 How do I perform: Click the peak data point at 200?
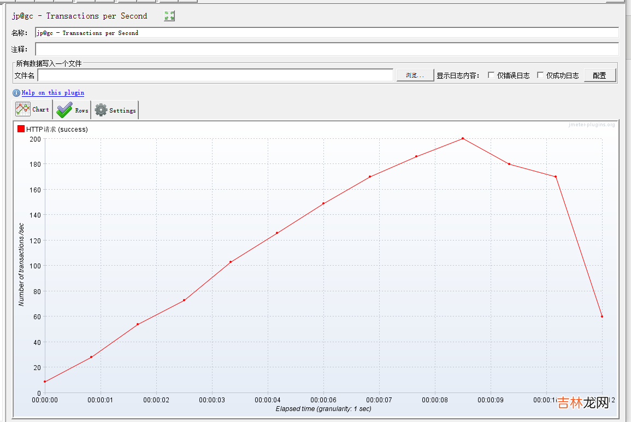tap(463, 138)
